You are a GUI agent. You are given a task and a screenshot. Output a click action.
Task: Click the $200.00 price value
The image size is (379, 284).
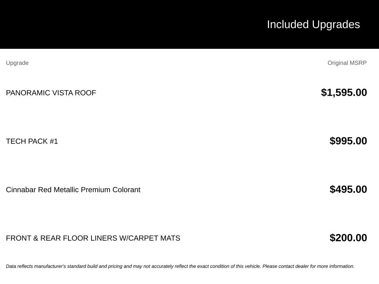[x=348, y=238]
